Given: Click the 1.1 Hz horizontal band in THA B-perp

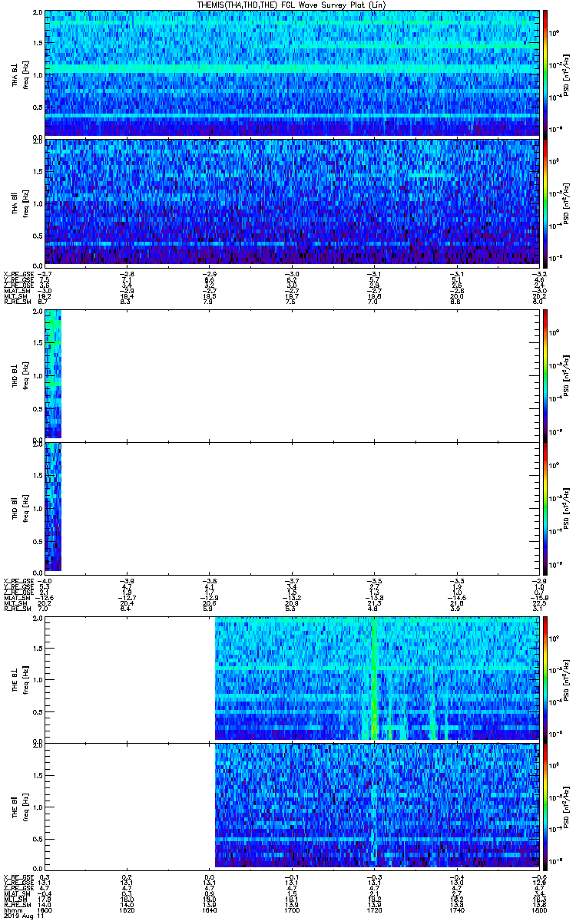Looking at the screenshot, I should click(292, 68).
